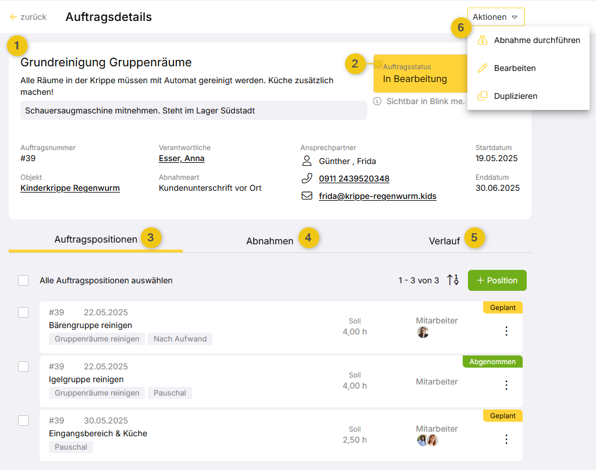Open the Kinderkrippe Regenwurm object link
The image size is (596, 470).
point(70,188)
